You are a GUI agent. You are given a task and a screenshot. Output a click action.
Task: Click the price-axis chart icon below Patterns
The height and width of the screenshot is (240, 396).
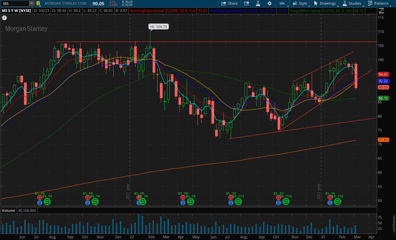(x=381, y=11)
